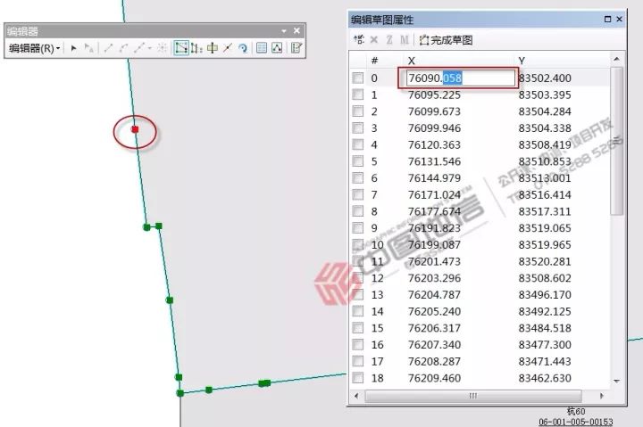Expand the Trace tool dropdown arrow
Screen dimensions: 643x427
(150, 48)
